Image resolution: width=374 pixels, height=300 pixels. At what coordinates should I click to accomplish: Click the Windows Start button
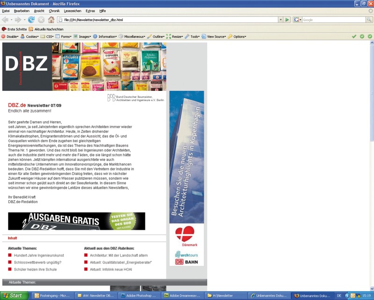click(14, 296)
